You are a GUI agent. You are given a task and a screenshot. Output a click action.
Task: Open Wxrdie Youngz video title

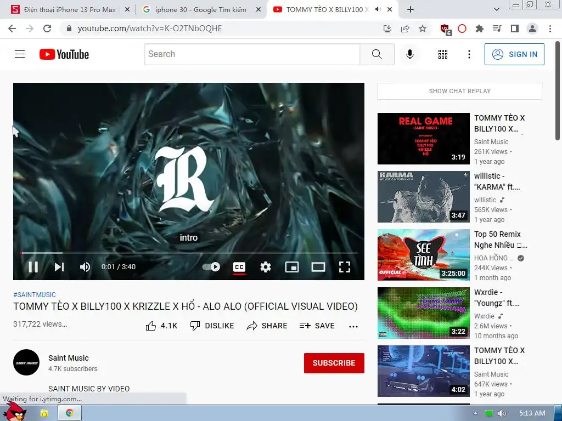point(496,298)
